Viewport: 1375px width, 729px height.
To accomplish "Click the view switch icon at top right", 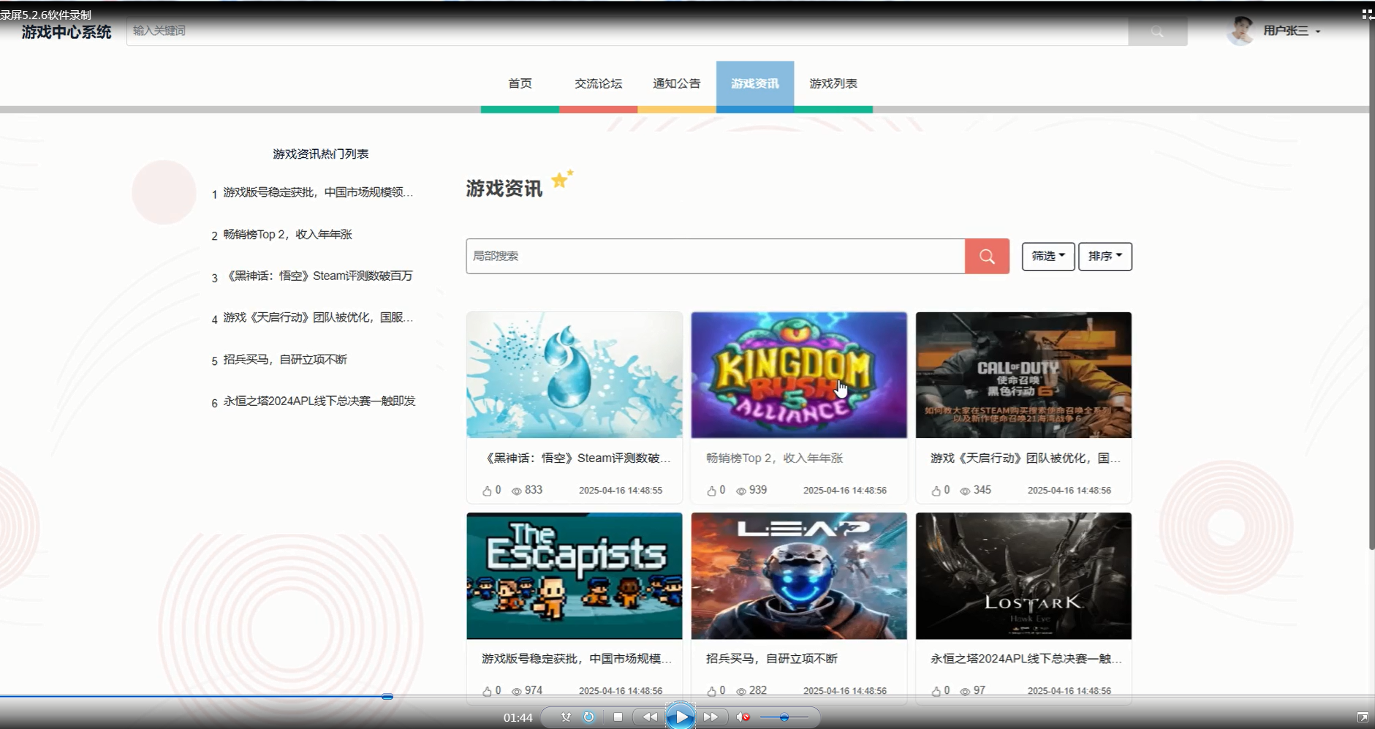I will click(x=1367, y=14).
